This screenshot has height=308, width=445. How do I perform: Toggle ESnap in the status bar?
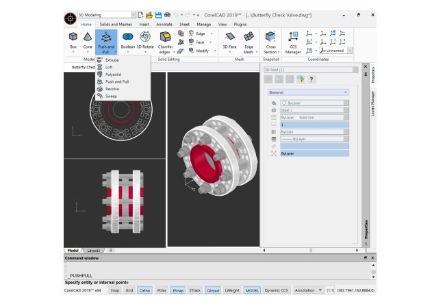coord(178,290)
